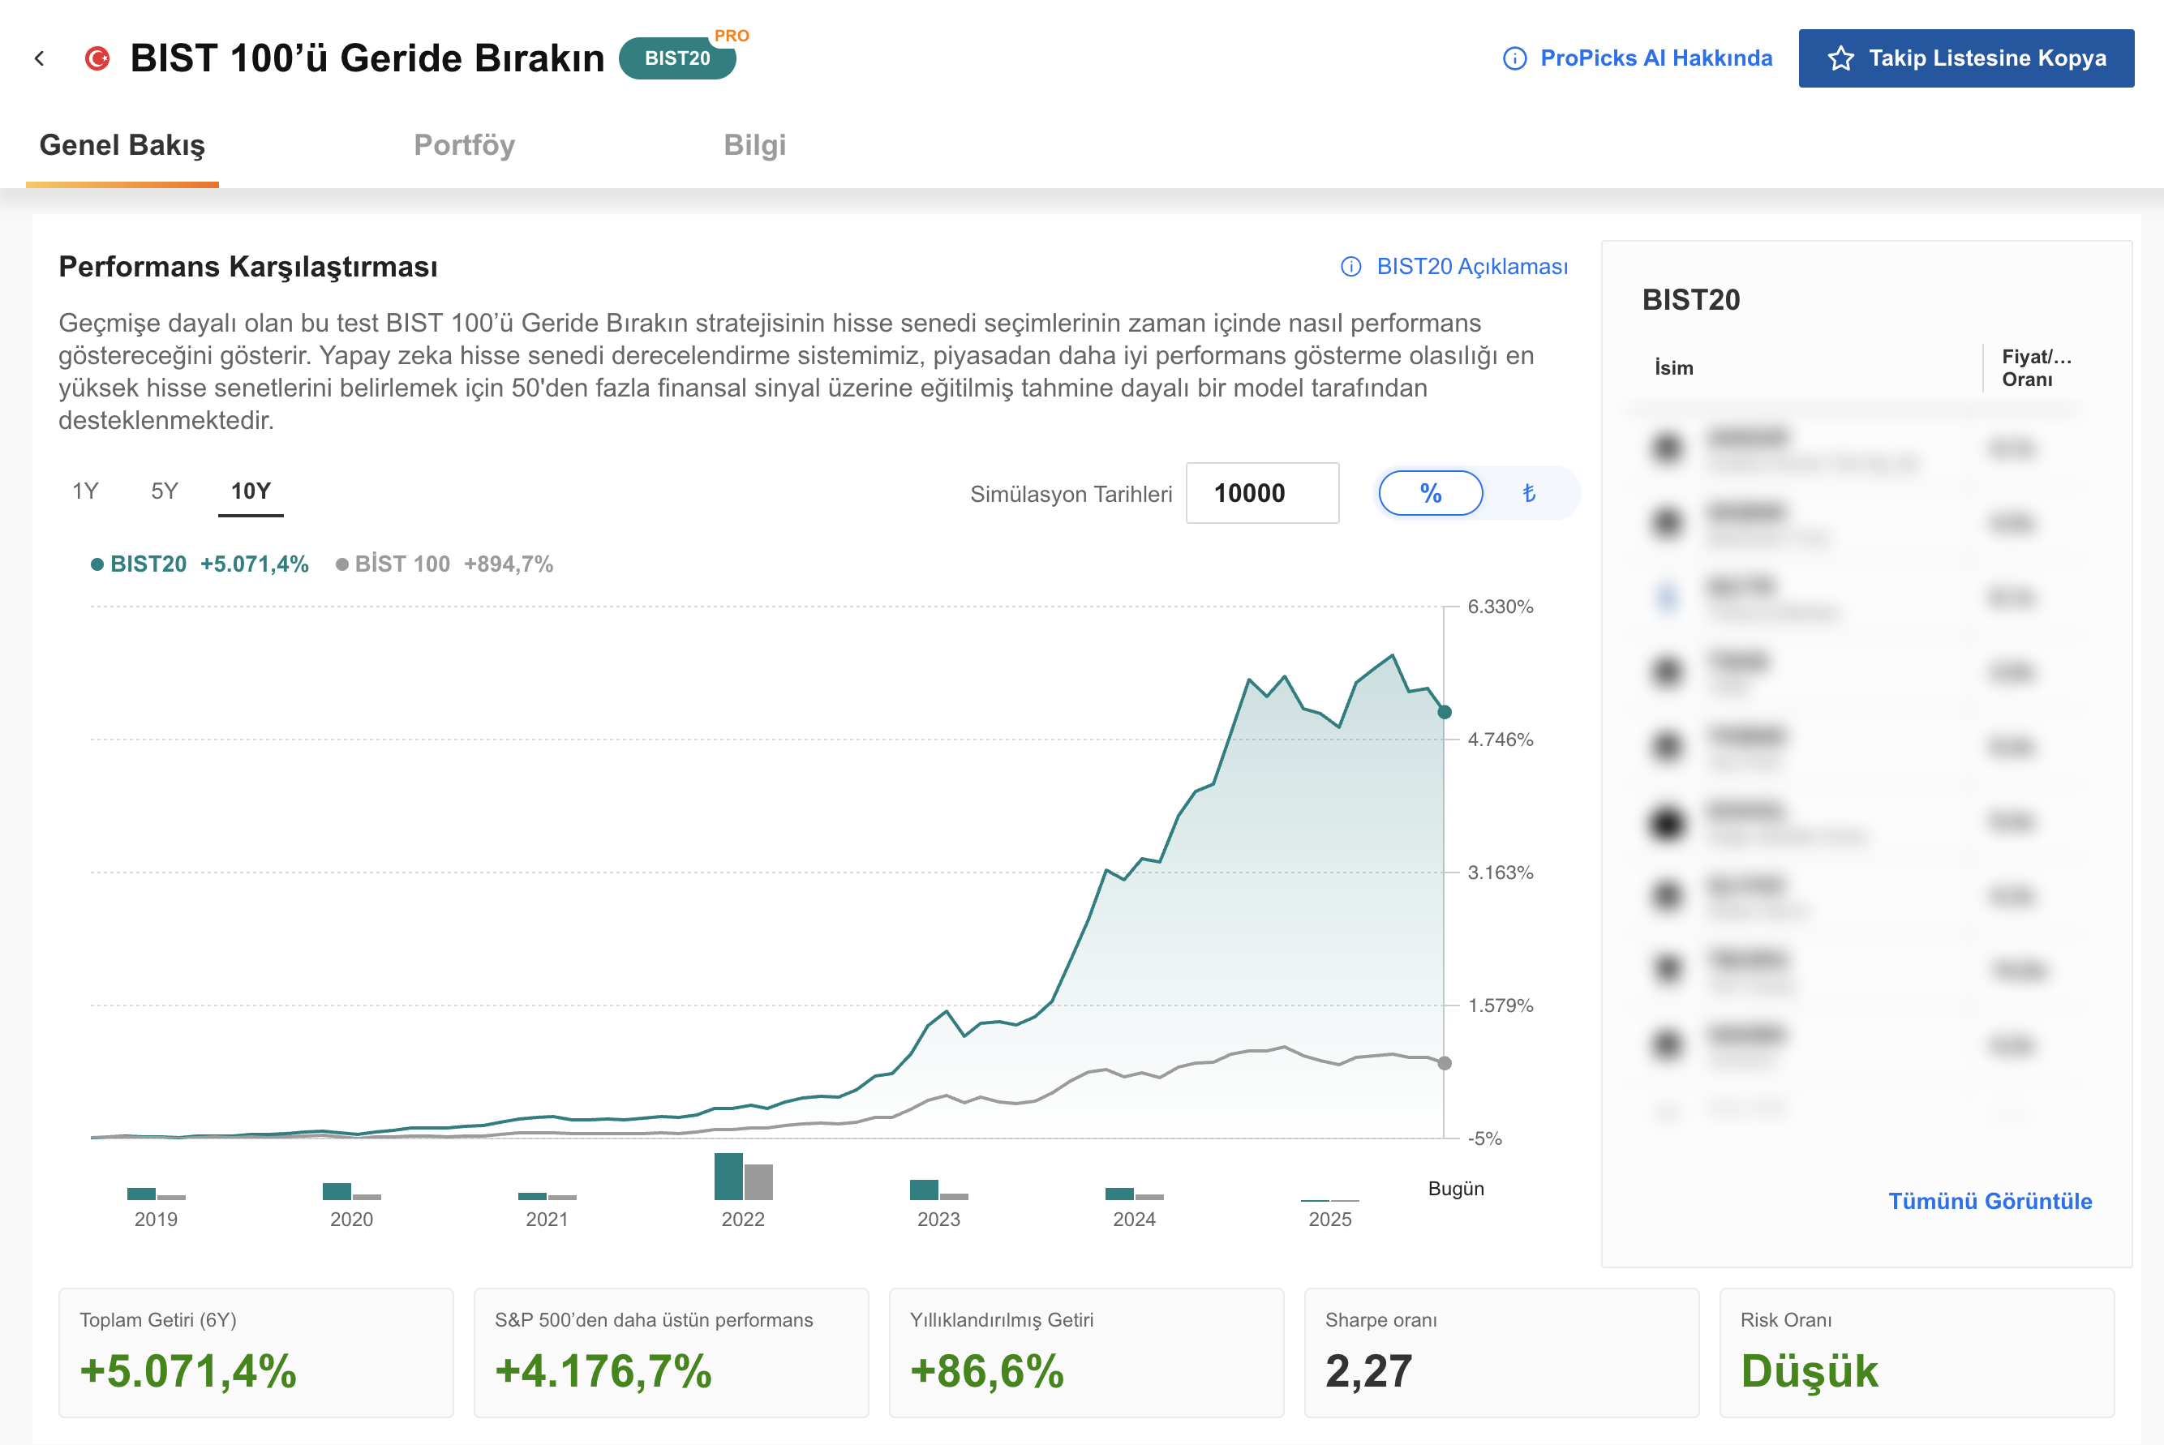The height and width of the screenshot is (1445, 2164).
Task: Click the 4.746% axis label
Action: tap(1501, 739)
